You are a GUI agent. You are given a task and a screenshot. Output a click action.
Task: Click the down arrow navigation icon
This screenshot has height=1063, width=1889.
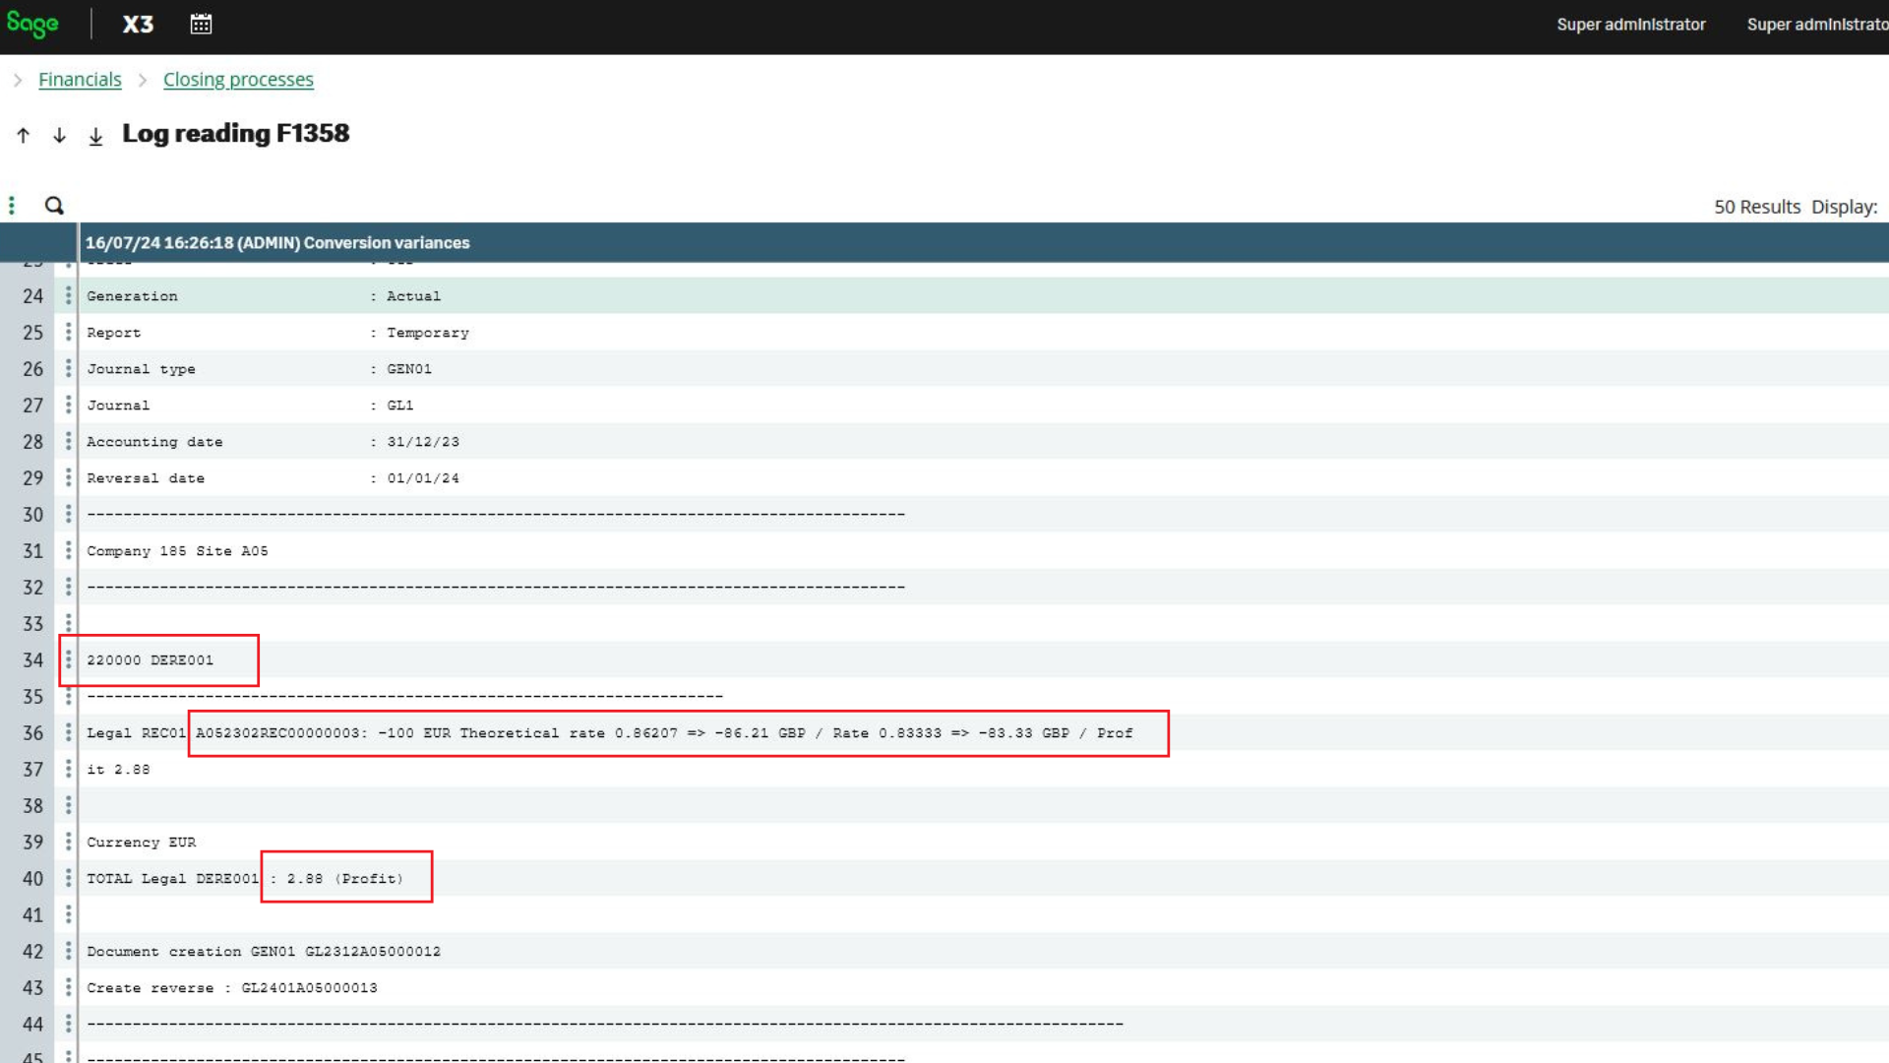59,135
